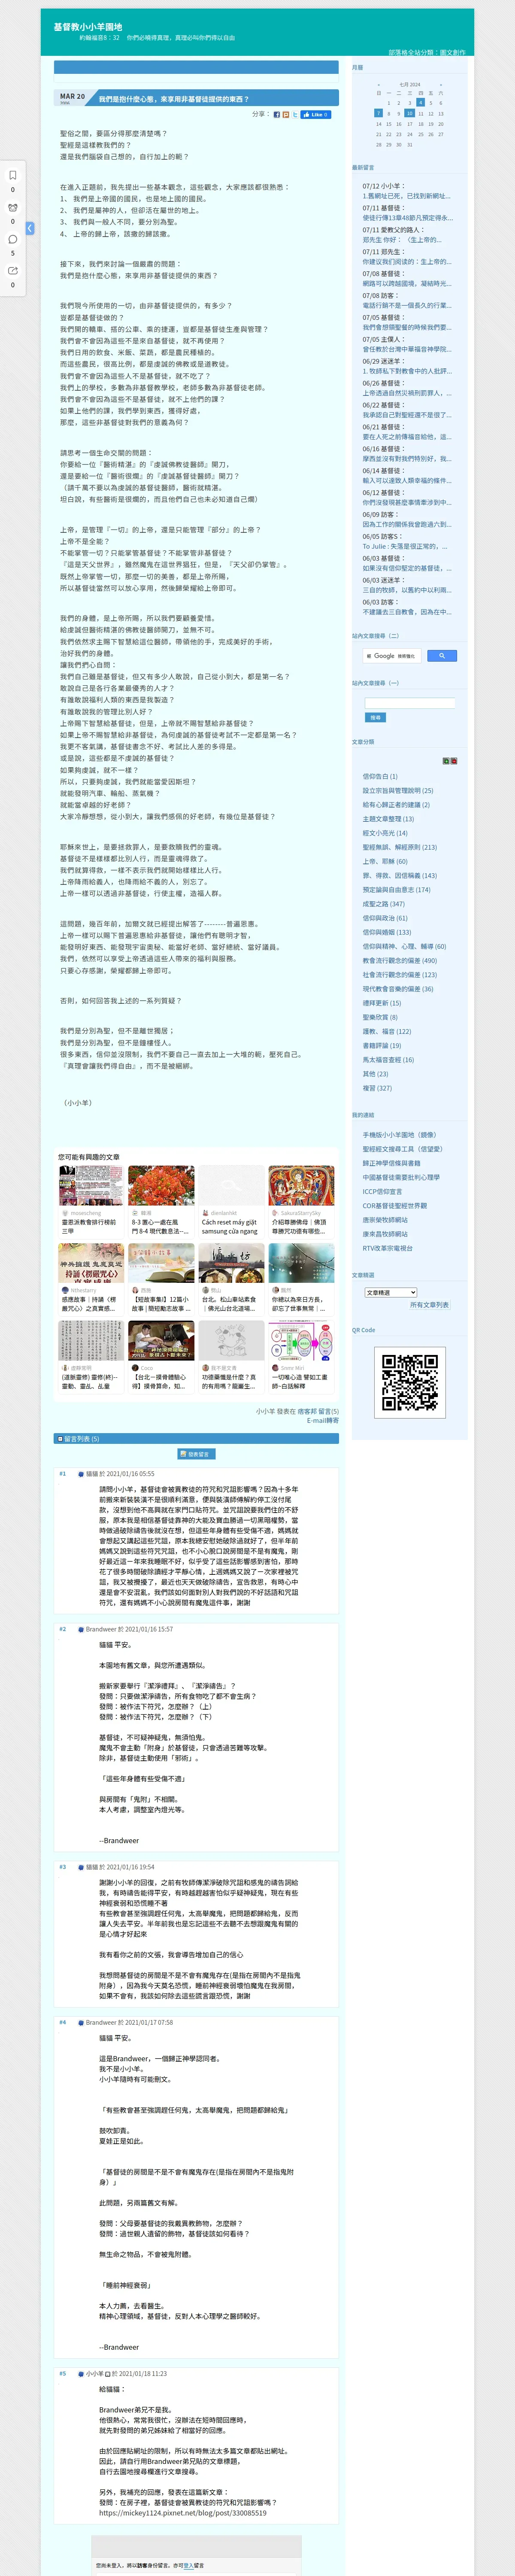
Task: Open the 文章精選 dropdown
Action: click(391, 1292)
